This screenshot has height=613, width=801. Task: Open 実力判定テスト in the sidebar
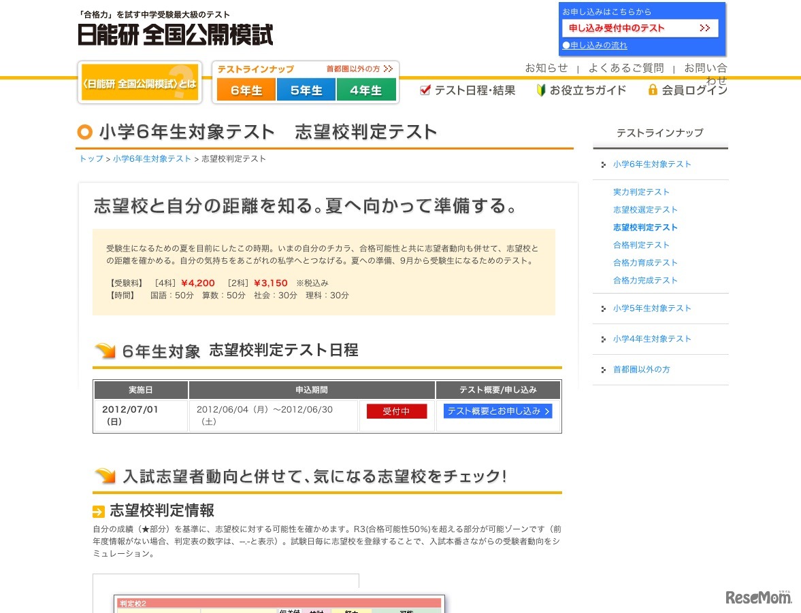point(640,192)
